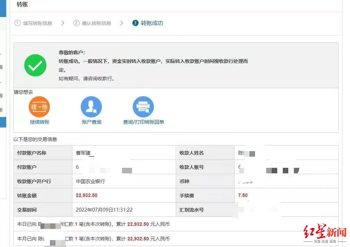Click the chevron after 确认转账信息
The image size is (350, 247).
(x=122, y=23)
